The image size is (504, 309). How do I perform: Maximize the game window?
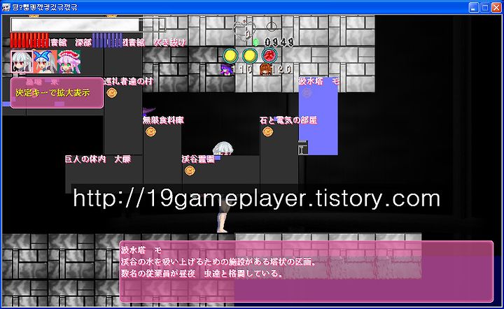click(485, 8)
